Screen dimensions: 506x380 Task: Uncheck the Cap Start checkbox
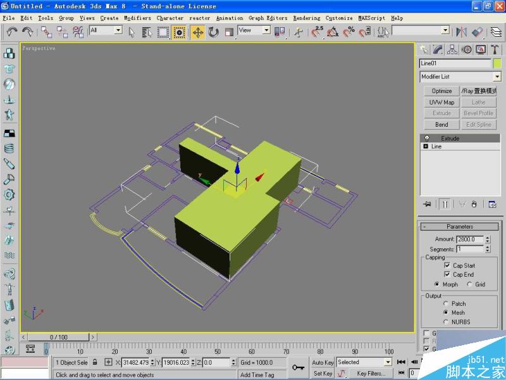click(447, 265)
